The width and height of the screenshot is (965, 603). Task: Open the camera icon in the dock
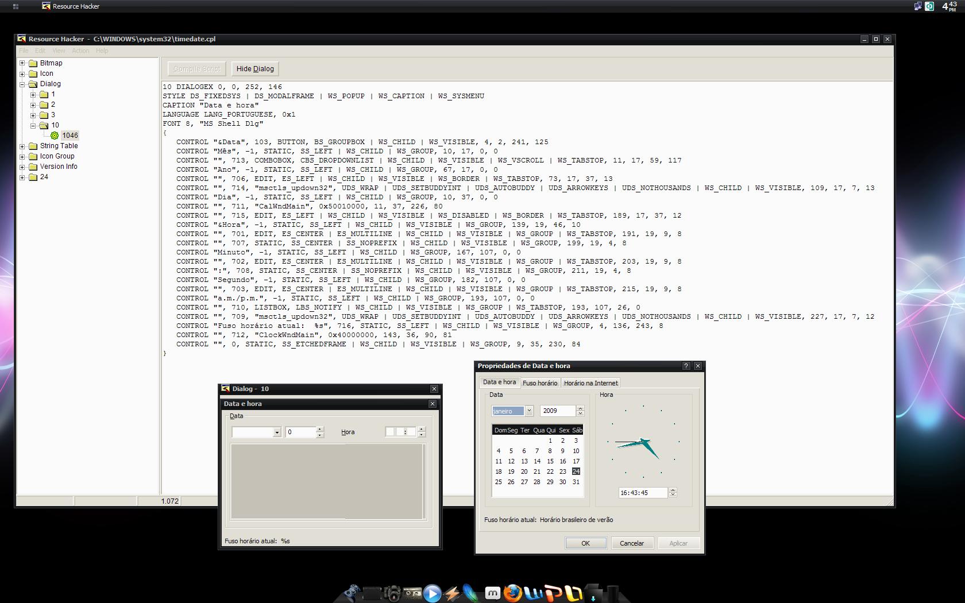point(393,593)
